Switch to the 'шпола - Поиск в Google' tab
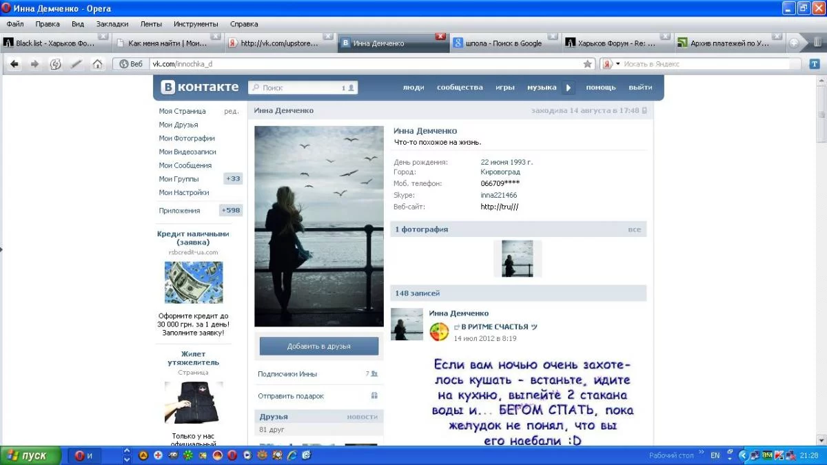Image resolution: width=827 pixels, height=465 pixels. tap(503, 43)
